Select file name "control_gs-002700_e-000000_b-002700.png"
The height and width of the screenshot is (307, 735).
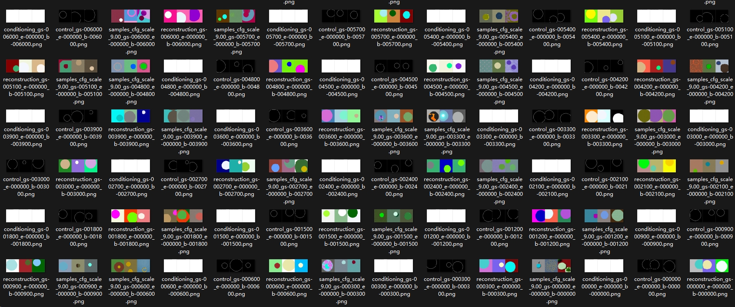pos(184,187)
